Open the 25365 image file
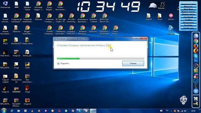The width and height of the screenshot is (201, 113). pos(27,65)
